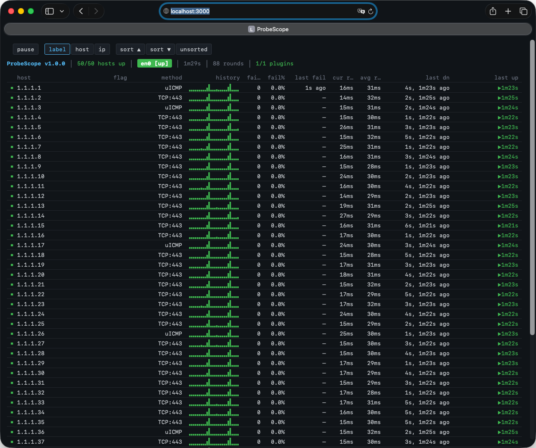536x448 pixels.
Task: Select host row 1.1.1.37
Action: (264, 442)
